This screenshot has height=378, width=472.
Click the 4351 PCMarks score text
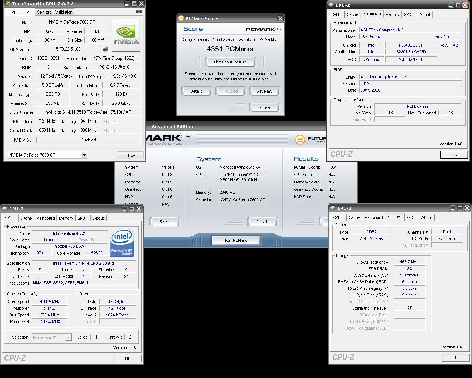[230, 49]
